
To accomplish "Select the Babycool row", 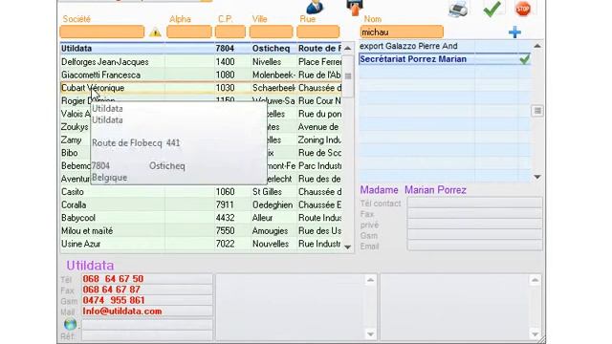I will 201,218.
